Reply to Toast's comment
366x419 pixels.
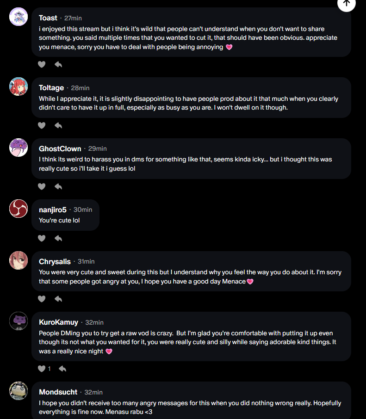click(58, 64)
